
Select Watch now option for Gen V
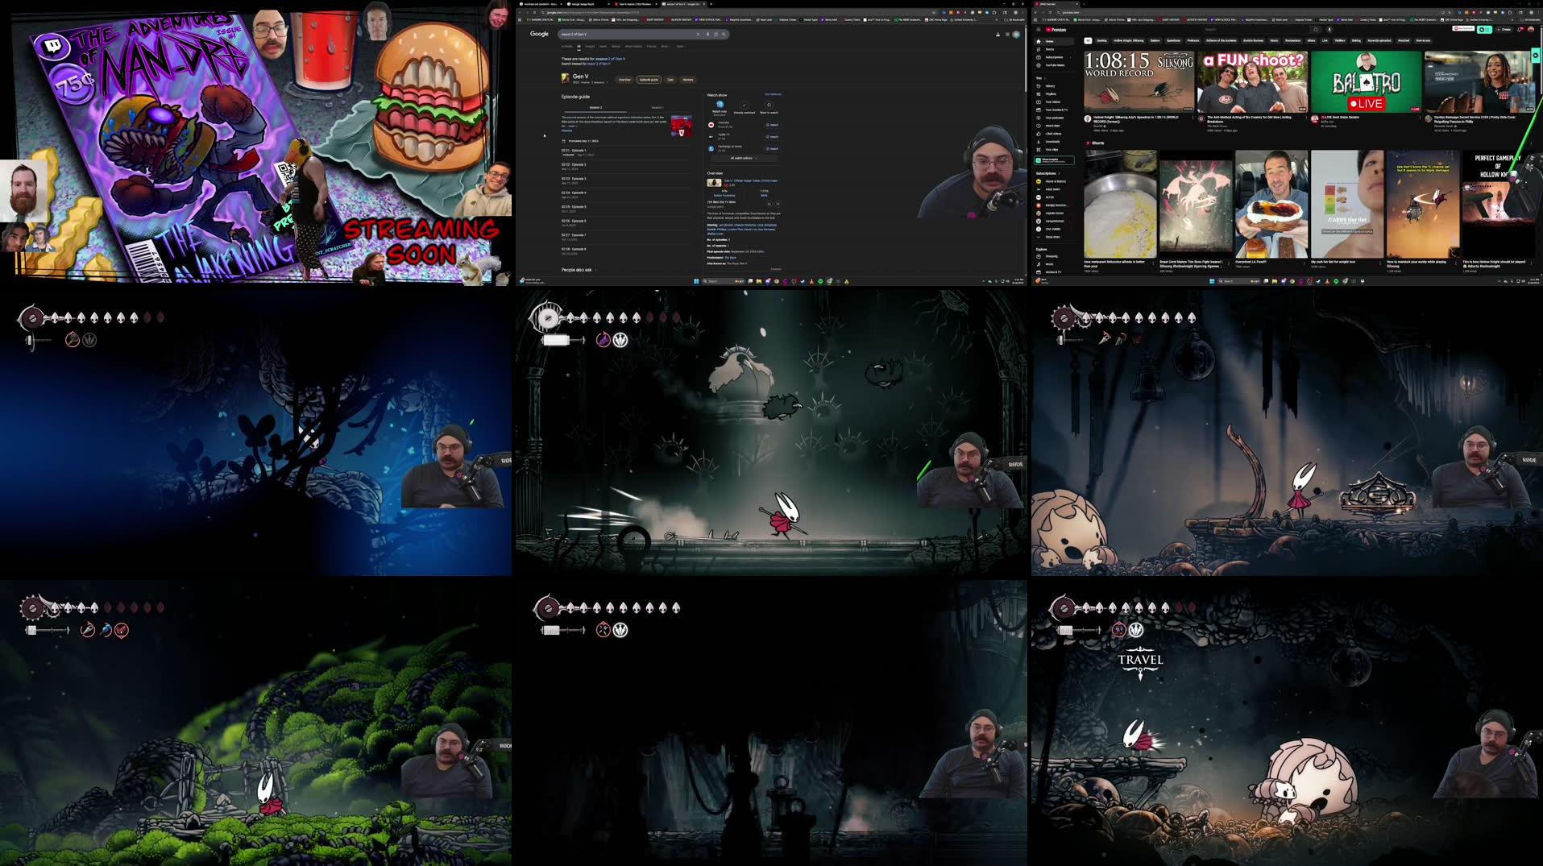(720, 107)
